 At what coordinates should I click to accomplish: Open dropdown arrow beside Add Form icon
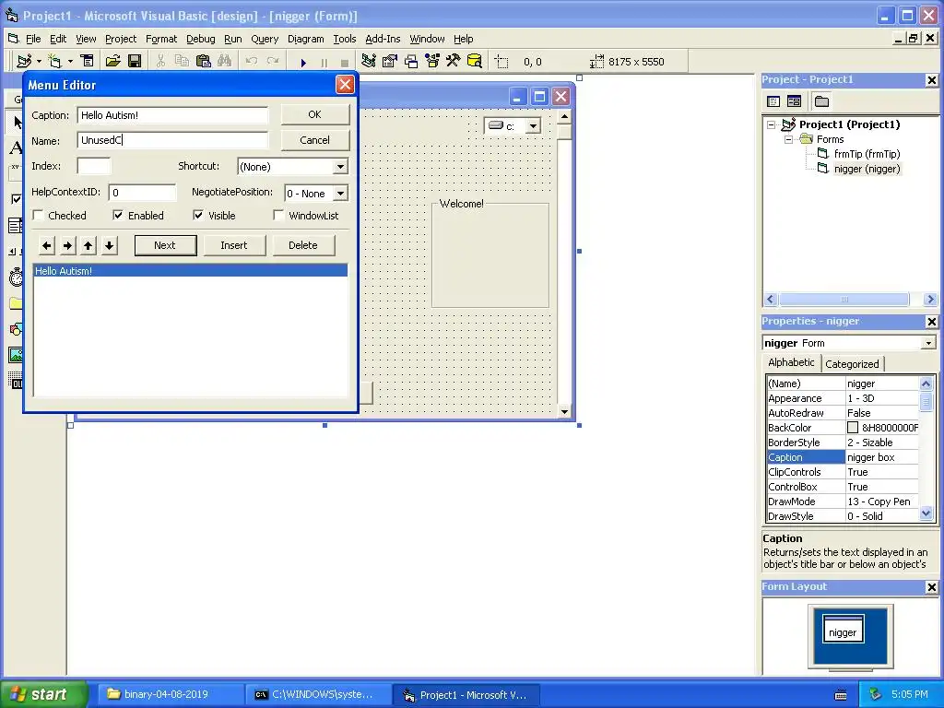[70, 62]
